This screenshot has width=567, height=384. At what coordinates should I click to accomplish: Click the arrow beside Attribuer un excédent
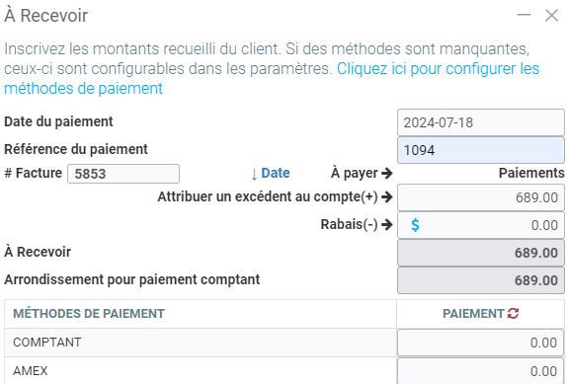[x=387, y=196]
